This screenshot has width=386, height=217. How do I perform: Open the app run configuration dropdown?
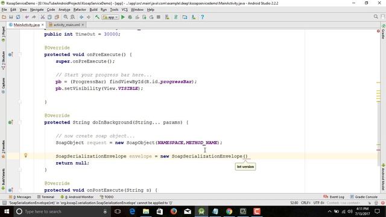[x=110, y=17]
